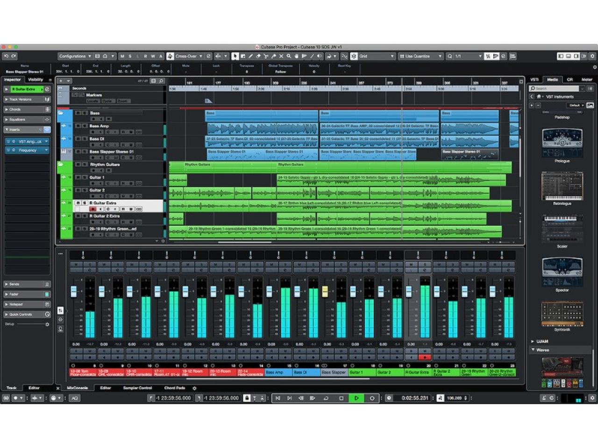Open the Grid snap type dropdown
The height and width of the screenshot is (448, 598).
coord(377,56)
